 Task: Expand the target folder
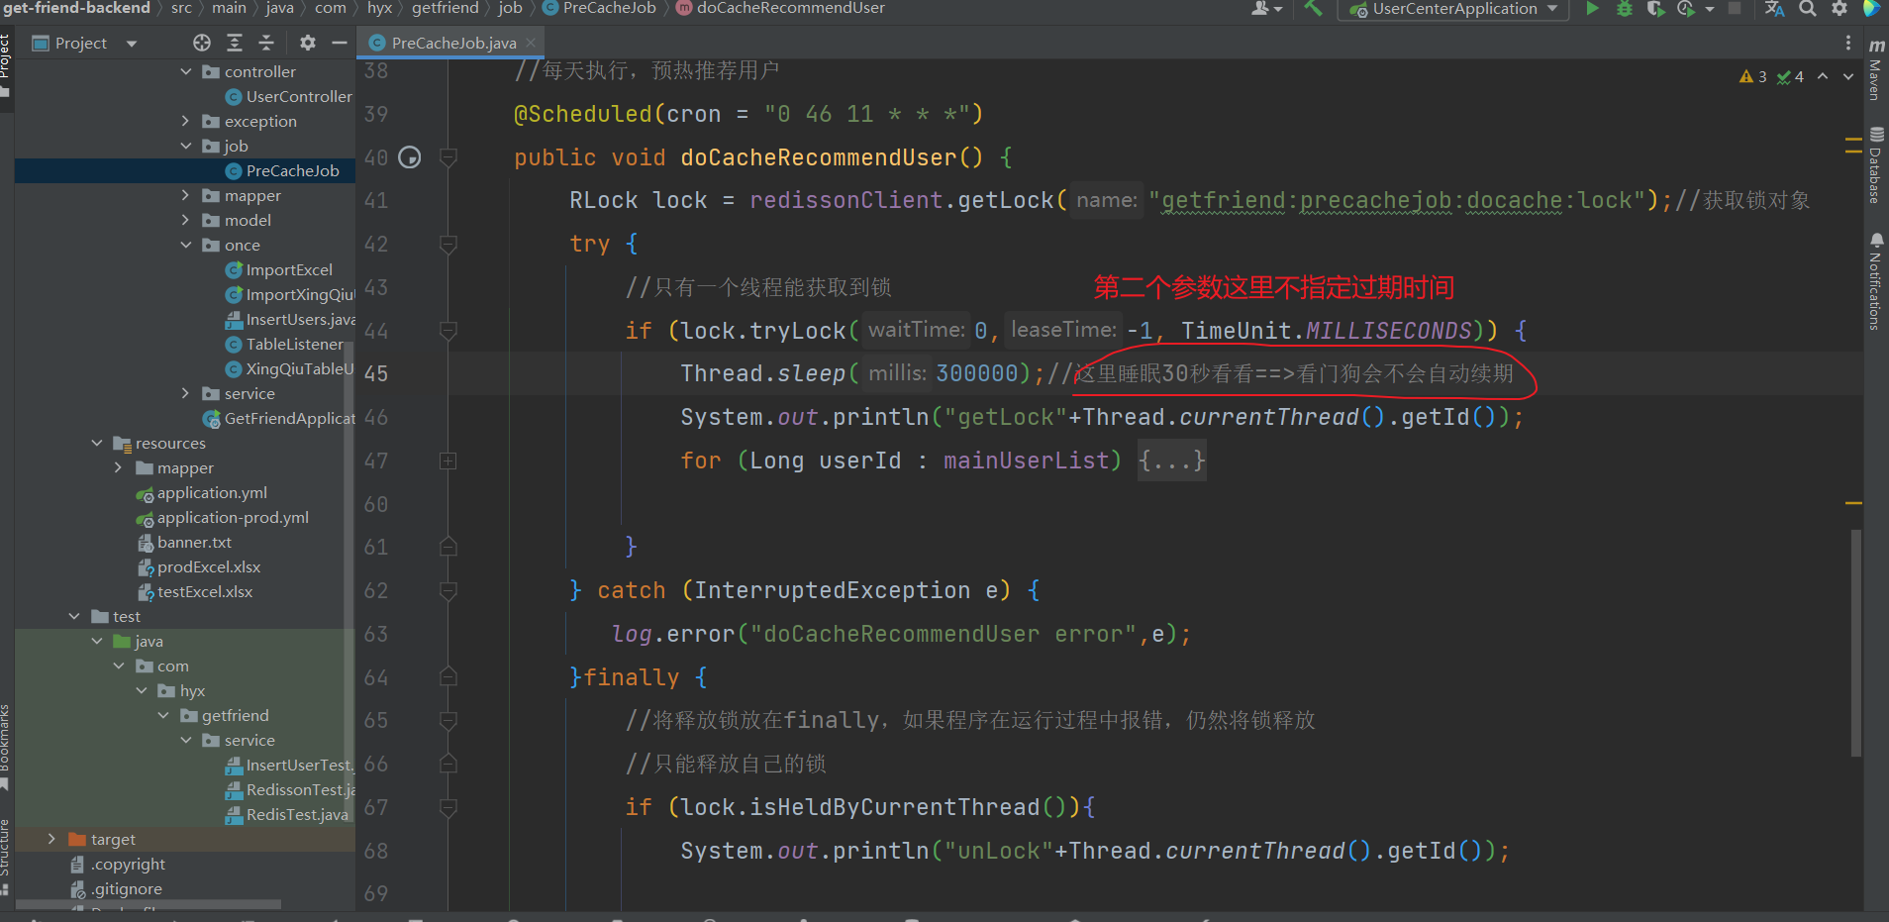51,839
